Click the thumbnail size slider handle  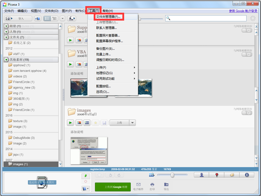point(172,175)
